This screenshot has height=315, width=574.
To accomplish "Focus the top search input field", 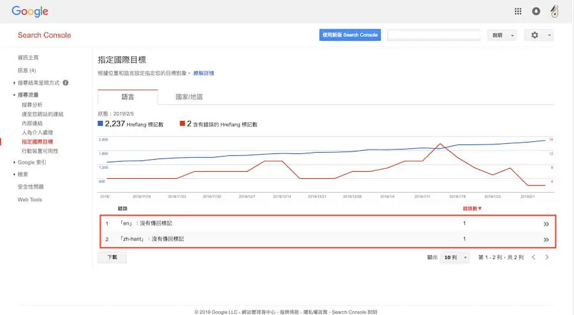I will [434, 35].
